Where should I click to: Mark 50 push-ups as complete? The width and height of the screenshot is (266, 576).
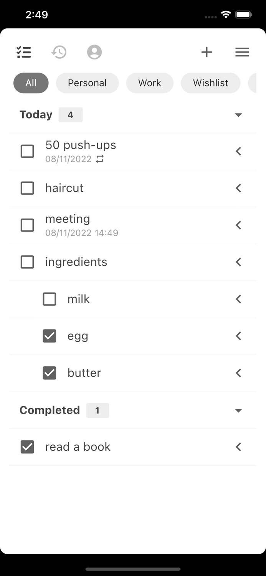[x=27, y=151]
